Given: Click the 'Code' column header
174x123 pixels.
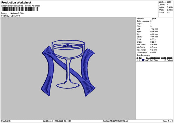Looking at the screenshot, I should [163, 58].
